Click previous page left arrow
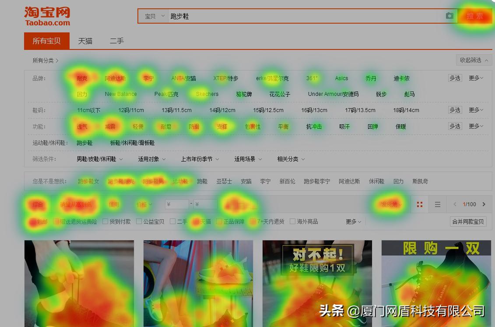Screen dimensions: 495x327 (x=454, y=204)
